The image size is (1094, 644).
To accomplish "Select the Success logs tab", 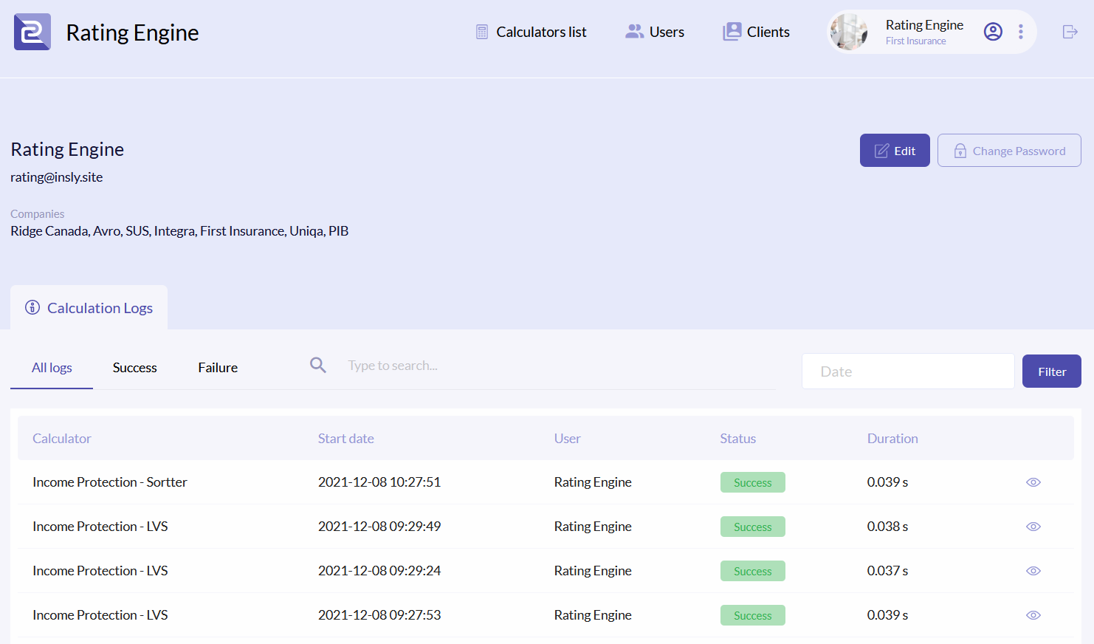I will (x=134, y=368).
